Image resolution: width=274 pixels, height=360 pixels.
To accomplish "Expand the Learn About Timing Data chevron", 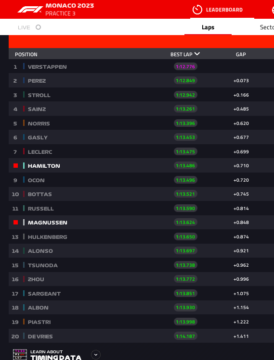I will click(x=96, y=355).
